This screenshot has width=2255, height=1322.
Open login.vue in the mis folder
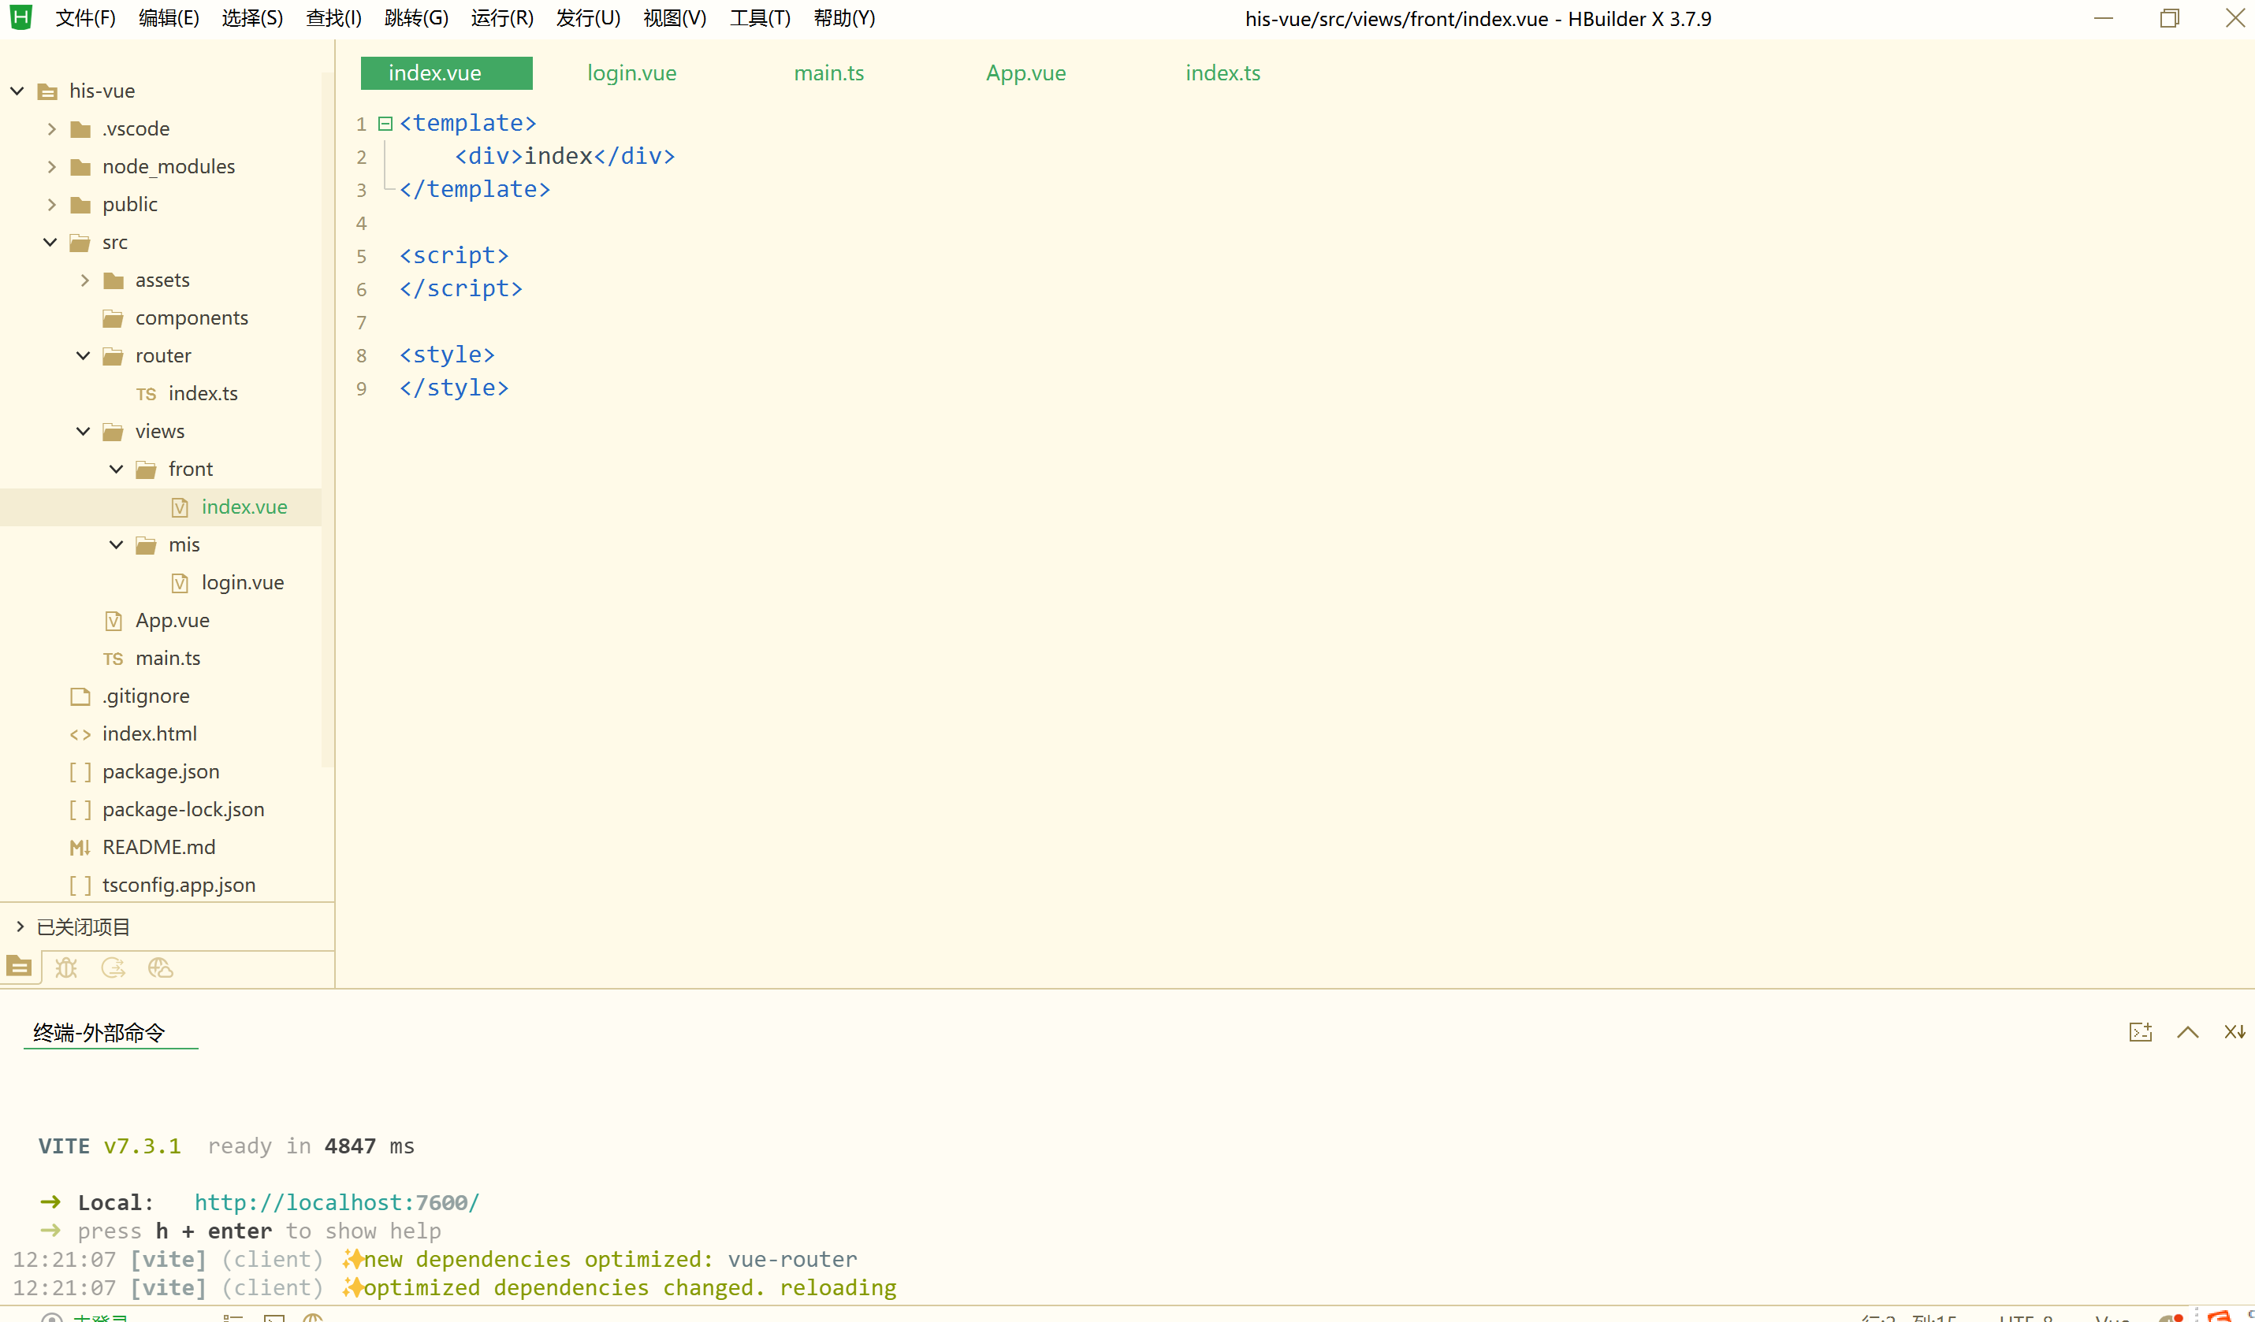click(x=242, y=582)
